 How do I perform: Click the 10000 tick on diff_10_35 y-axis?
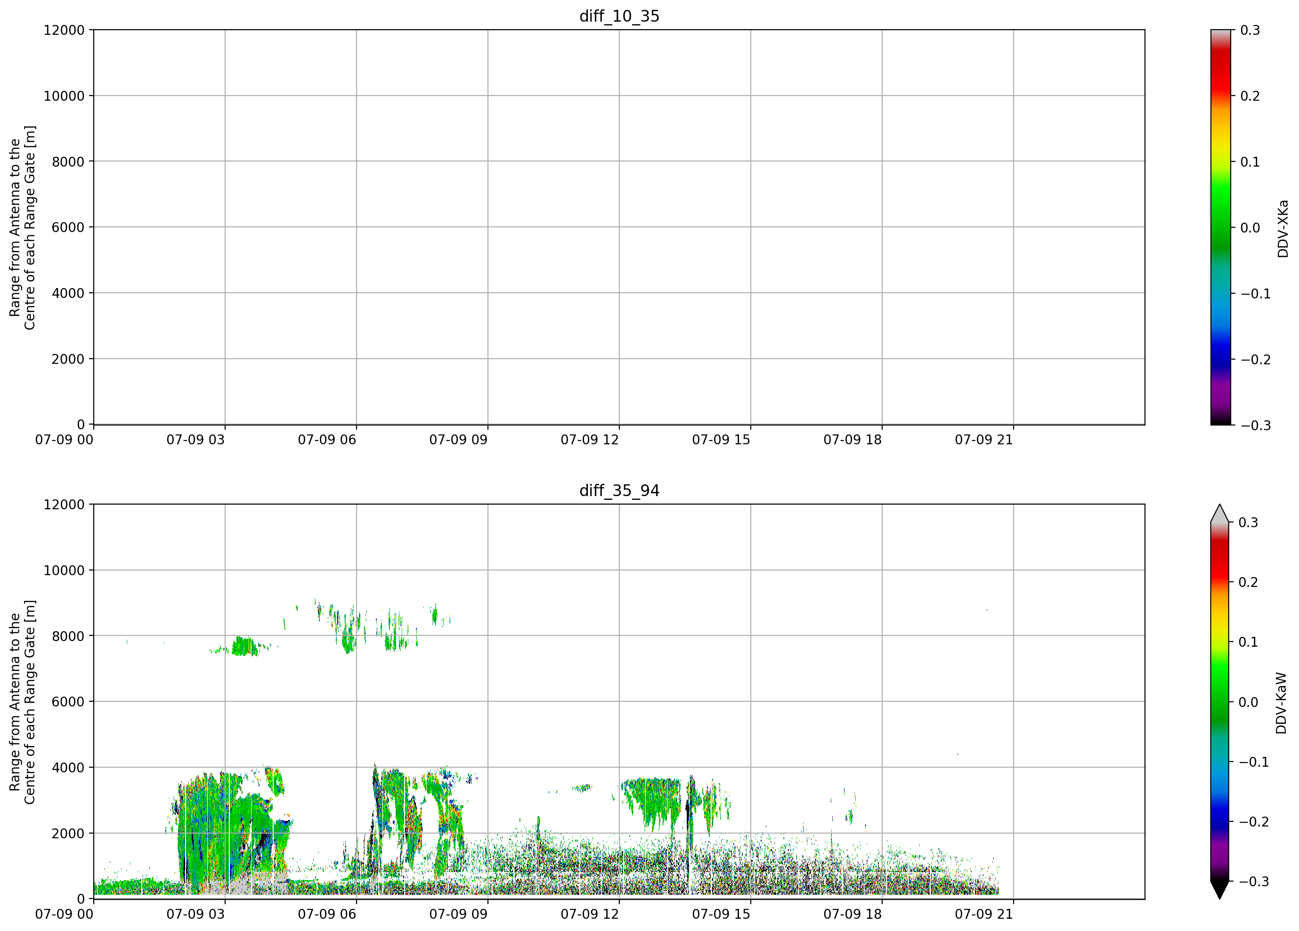point(64,96)
